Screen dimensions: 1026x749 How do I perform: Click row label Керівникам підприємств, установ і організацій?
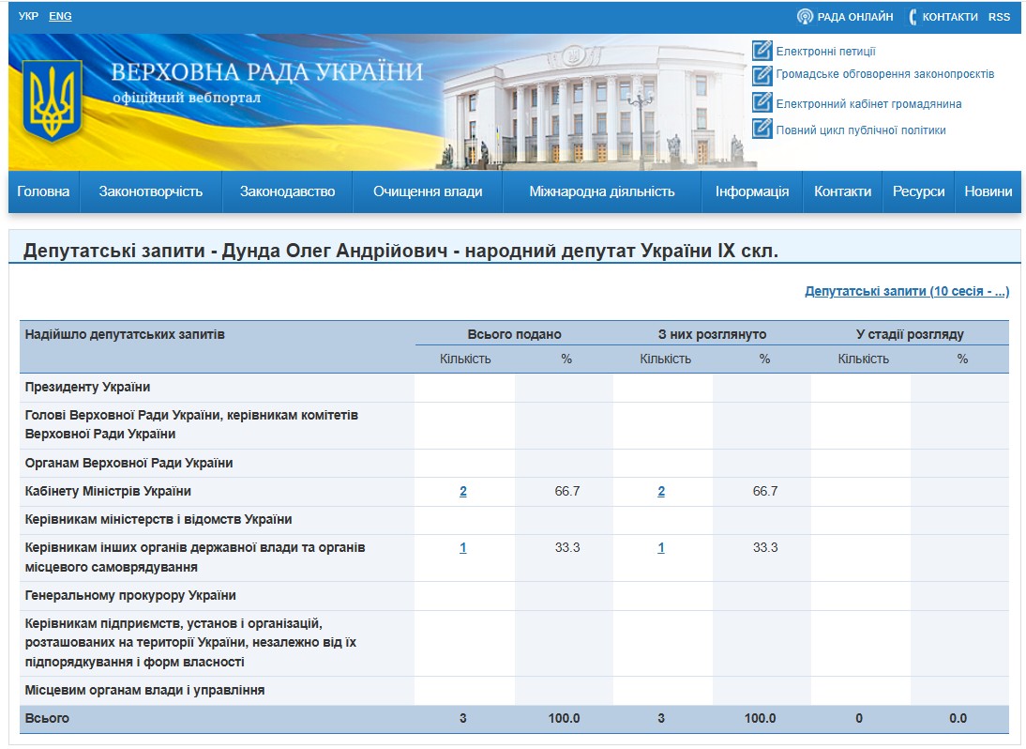[190, 642]
